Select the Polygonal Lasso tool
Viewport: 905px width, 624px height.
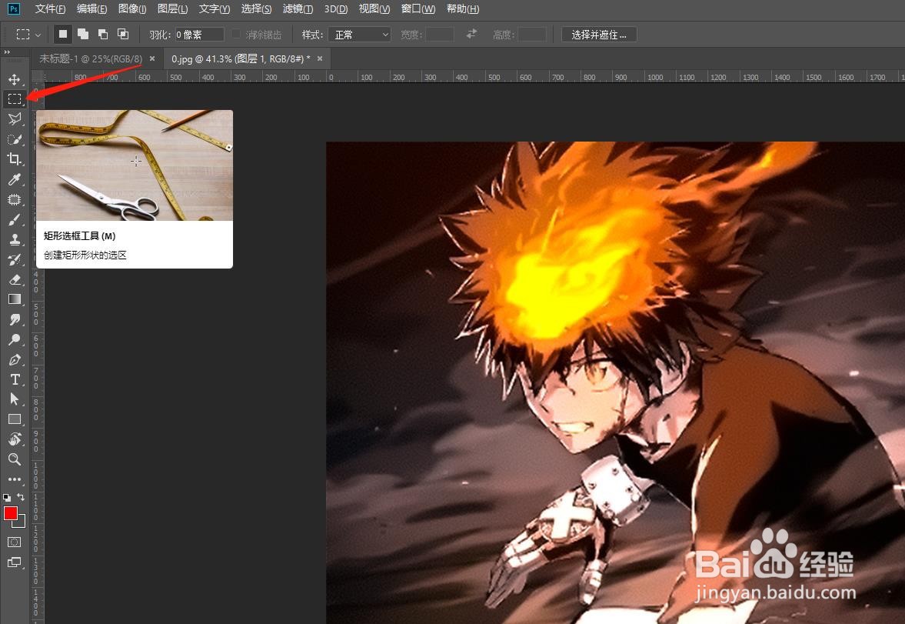(x=15, y=119)
